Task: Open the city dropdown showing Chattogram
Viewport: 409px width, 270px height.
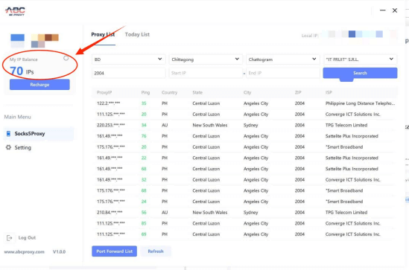Action: tap(283, 60)
